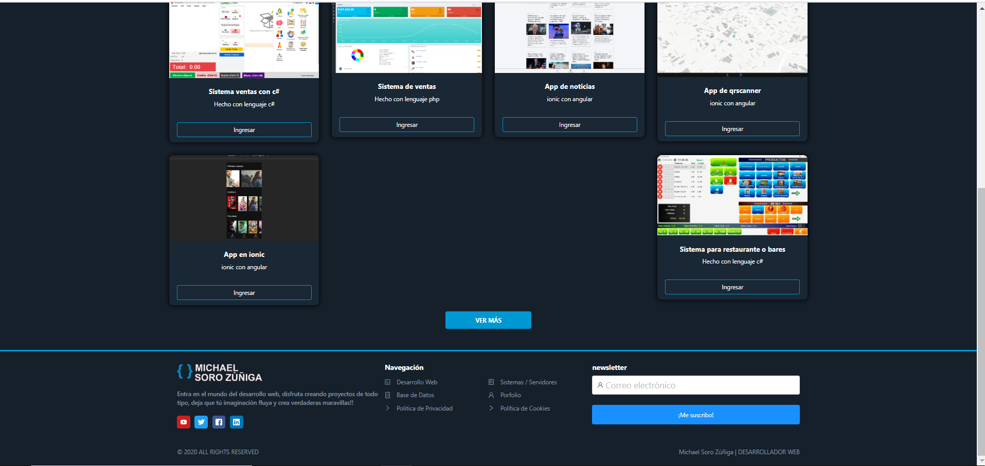Open the App de qrscanner map thumbnail

(x=732, y=40)
